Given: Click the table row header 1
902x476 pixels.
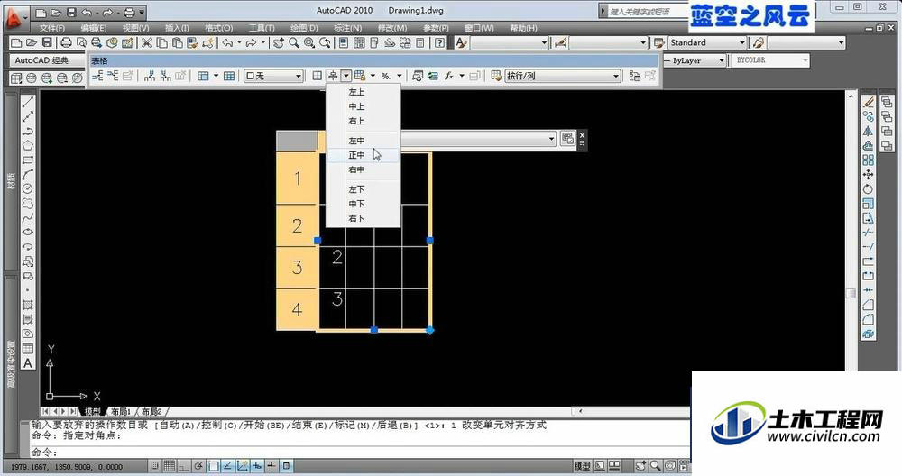Looking at the screenshot, I should [298, 178].
